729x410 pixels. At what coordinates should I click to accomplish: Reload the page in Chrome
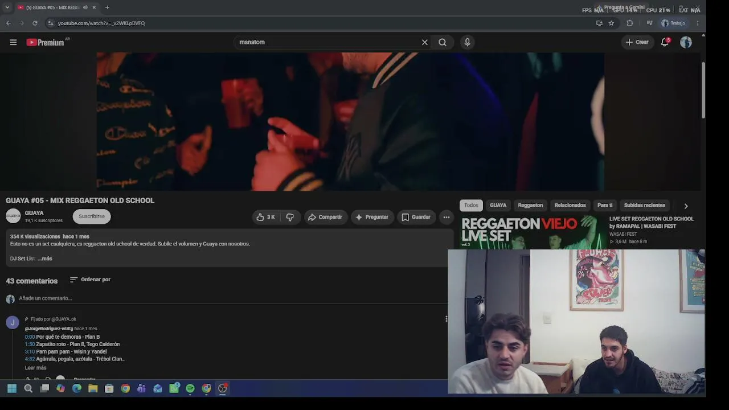point(35,23)
